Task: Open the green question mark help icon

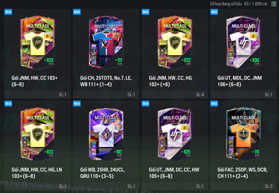Action: point(273,4)
